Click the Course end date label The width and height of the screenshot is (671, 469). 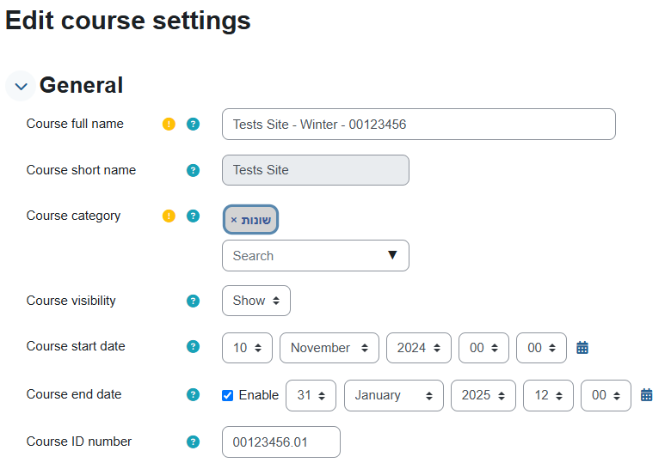click(x=74, y=394)
